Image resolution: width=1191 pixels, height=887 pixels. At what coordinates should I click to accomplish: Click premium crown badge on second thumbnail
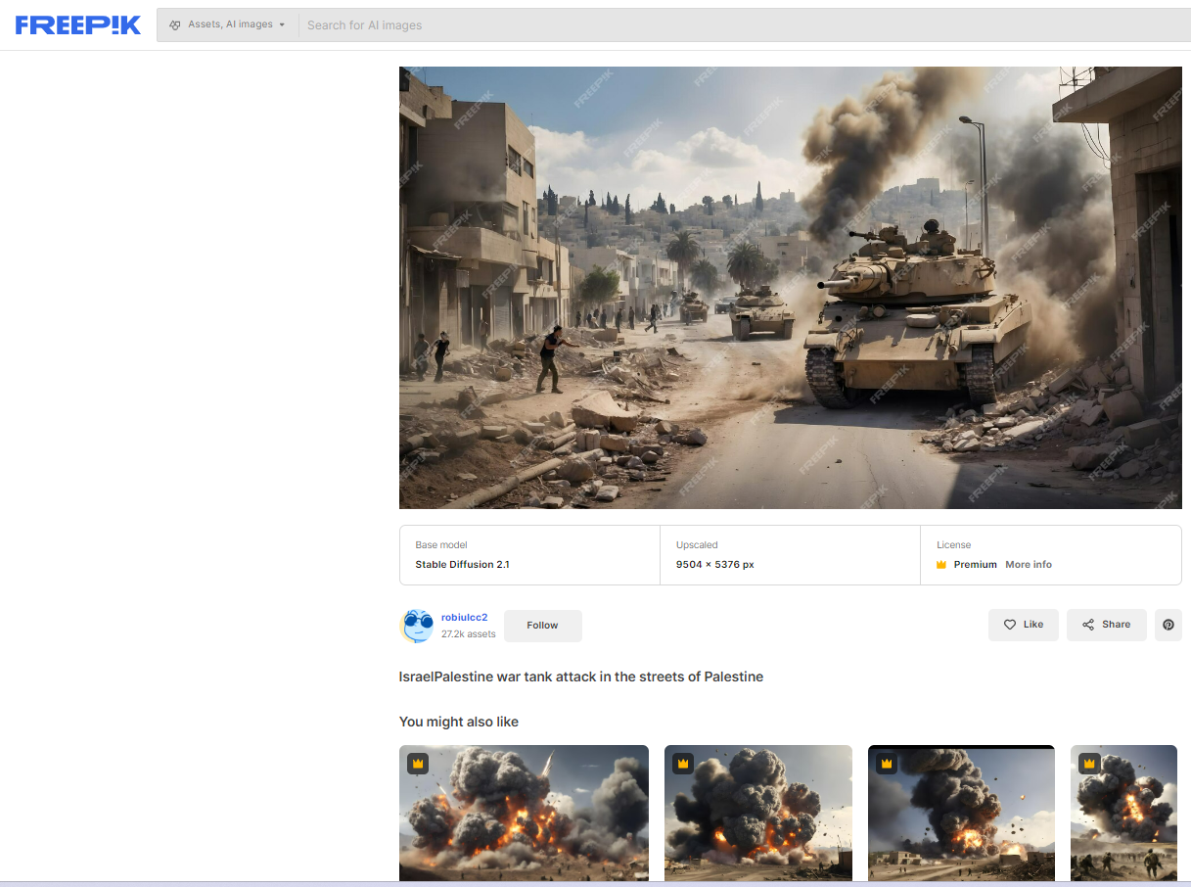click(683, 764)
